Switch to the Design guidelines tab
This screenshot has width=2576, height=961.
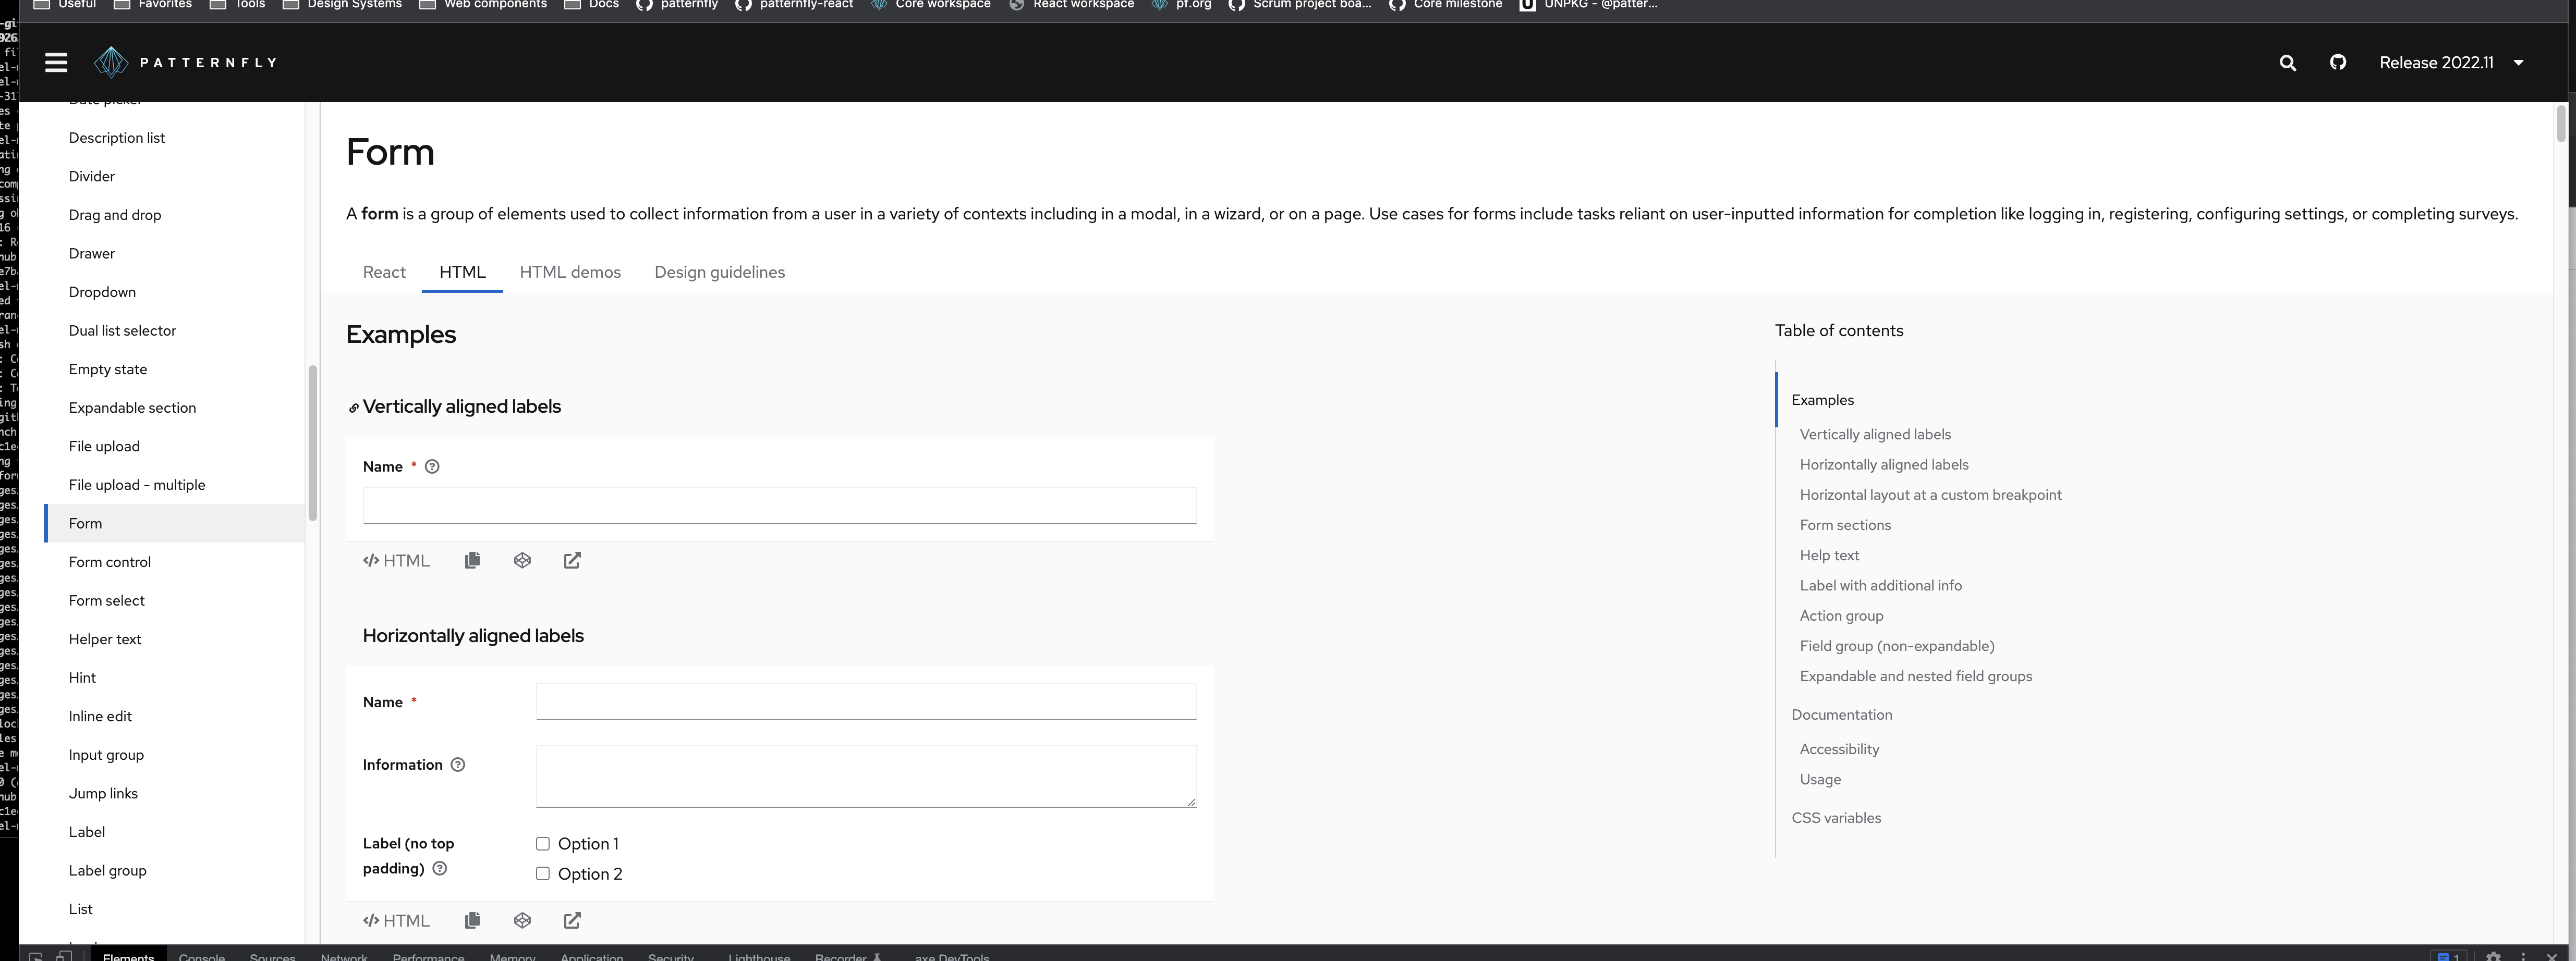click(719, 273)
